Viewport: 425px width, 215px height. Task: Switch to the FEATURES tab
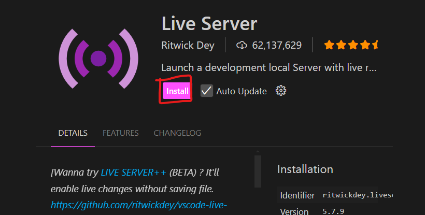(121, 133)
